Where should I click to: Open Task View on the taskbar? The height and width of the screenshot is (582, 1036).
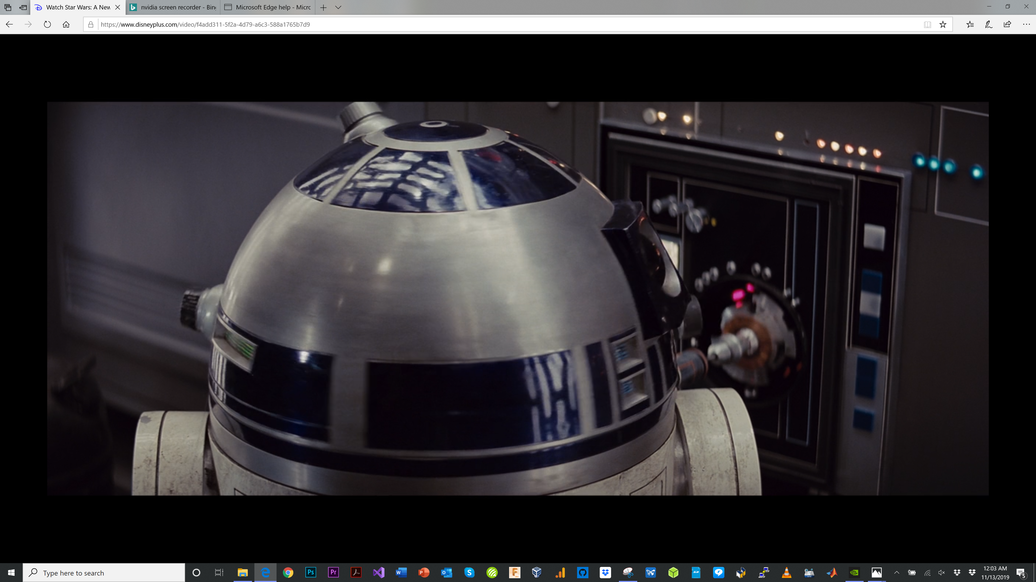219,572
